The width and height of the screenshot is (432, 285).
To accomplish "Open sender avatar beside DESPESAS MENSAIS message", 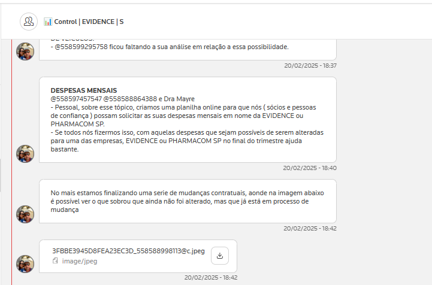I will tap(25, 154).
